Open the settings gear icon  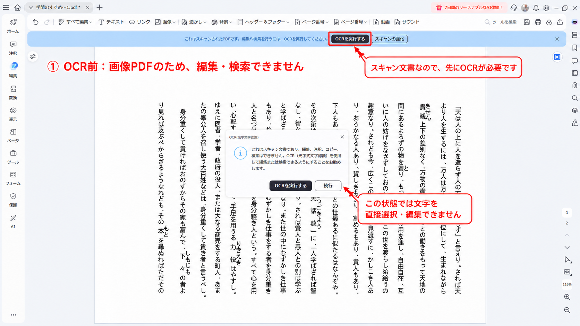(546, 8)
